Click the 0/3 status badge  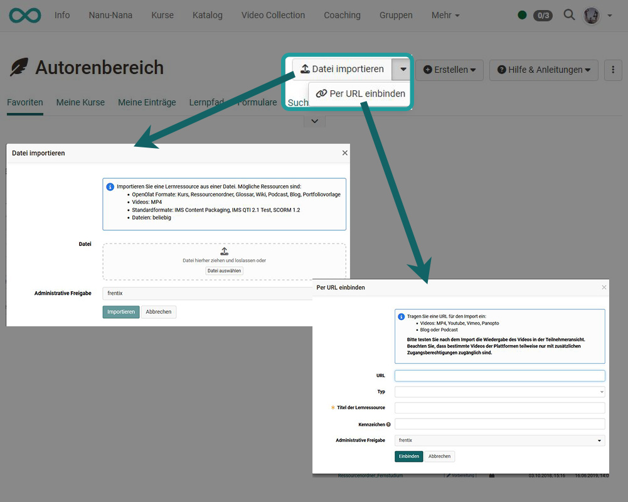pos(543,16)
